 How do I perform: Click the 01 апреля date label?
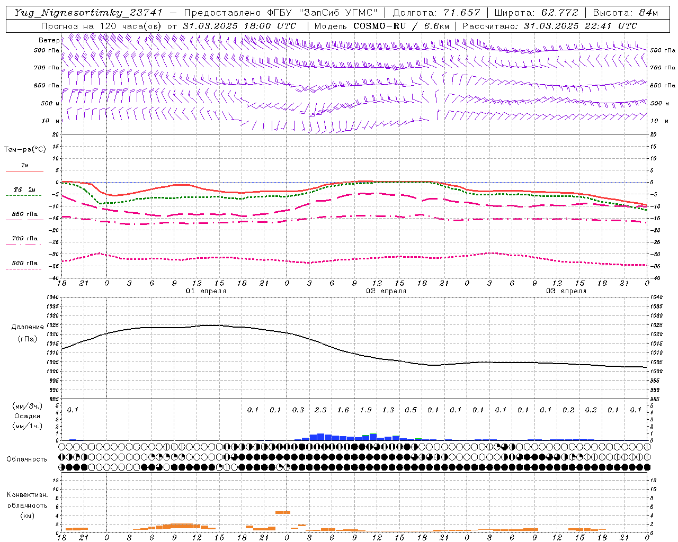[x=206, y=291]
